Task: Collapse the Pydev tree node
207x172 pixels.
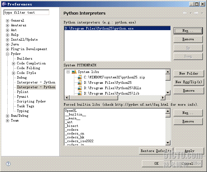Action: 7,54
